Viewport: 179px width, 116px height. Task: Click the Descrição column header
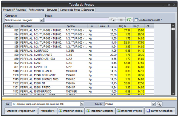pos(42,26)
